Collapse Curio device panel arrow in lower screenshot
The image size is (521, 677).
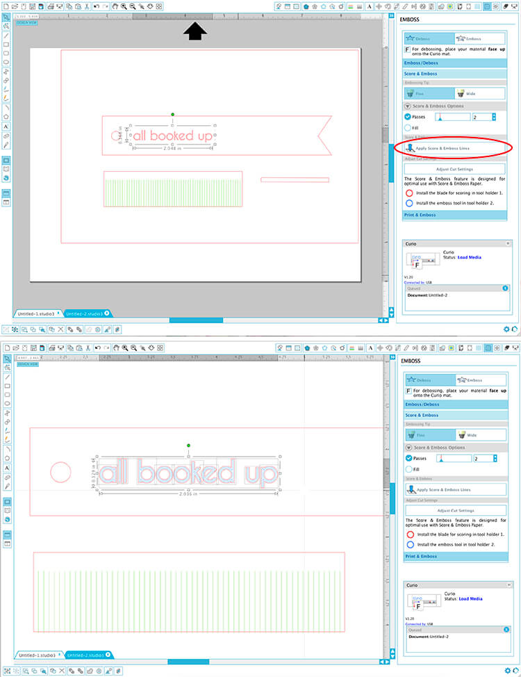[x=509, y=585]
